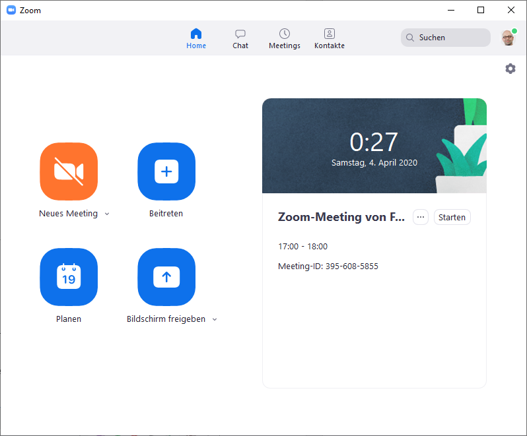527x436 pixels.
Task: Open the profile avatar menu
Action: coord(509,38)
